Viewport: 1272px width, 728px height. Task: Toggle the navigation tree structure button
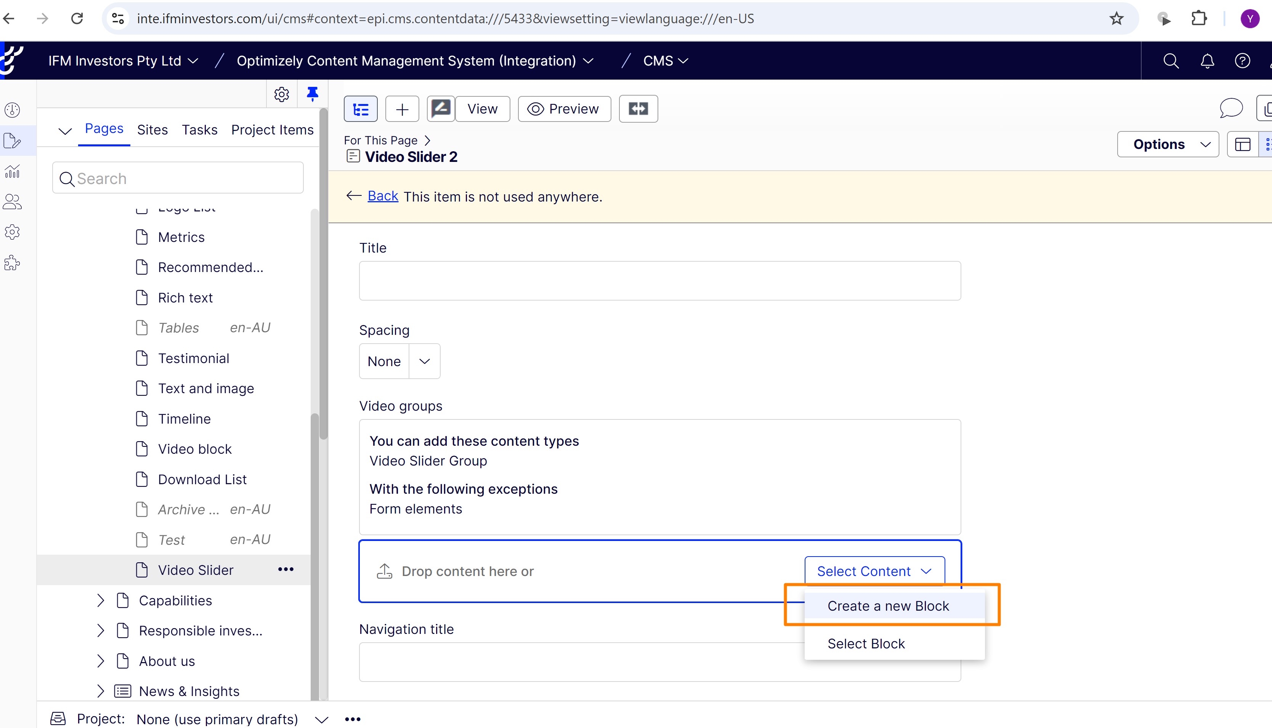point(360,109)
